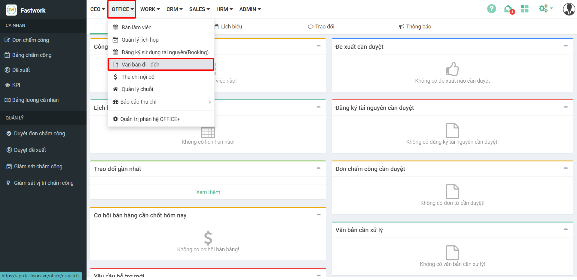Expand the SALES menu in navbar
The image size is (577, 280).
(x=199, y=9)
